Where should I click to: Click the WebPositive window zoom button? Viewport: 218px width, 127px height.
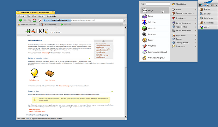point(53,13)
